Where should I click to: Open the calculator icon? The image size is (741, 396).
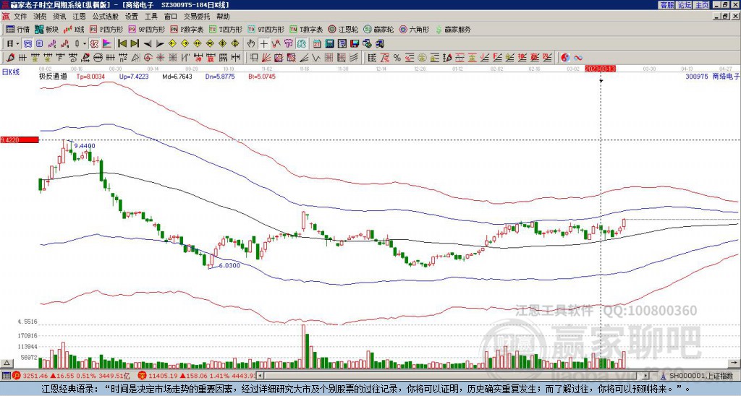329,44
